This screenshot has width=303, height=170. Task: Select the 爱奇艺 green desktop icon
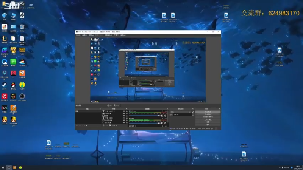(x=13, y=62)
